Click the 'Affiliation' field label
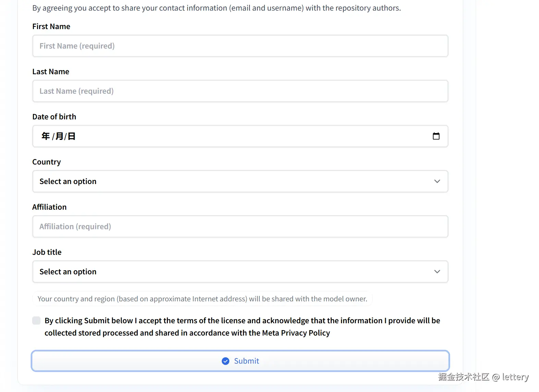 (49, 207)
